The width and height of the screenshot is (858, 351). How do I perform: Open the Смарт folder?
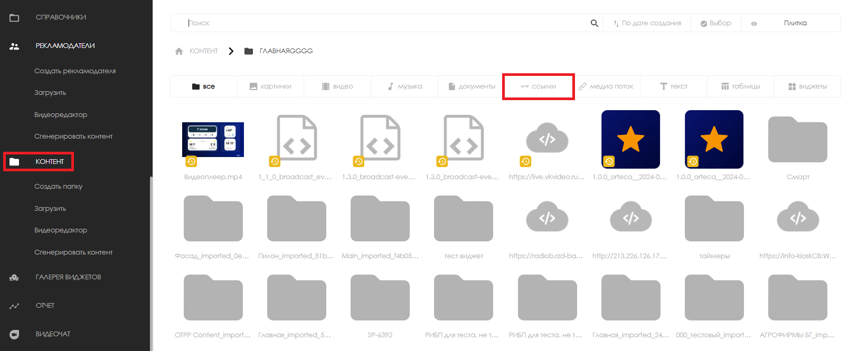point(797,140)
